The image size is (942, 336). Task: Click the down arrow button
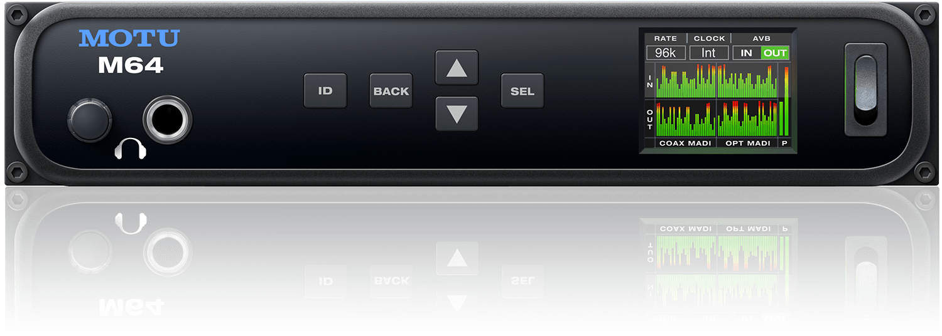coord(457,114)
